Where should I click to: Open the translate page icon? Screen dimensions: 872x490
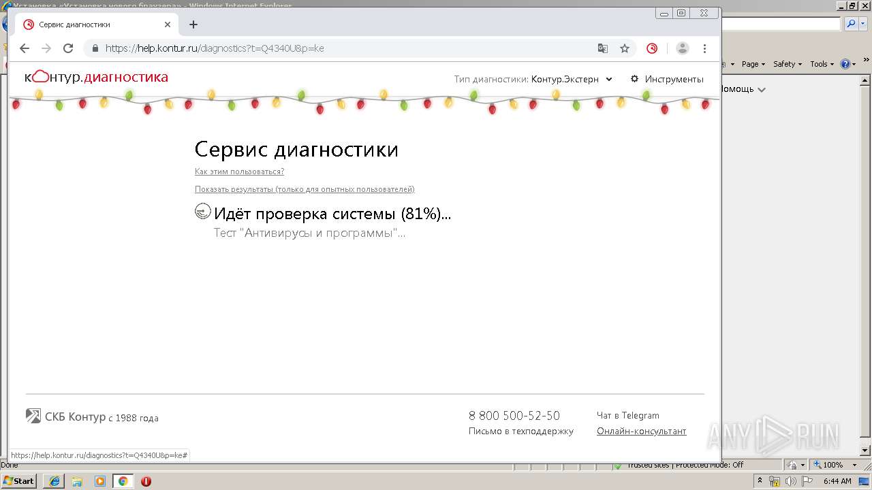point(603,48)
